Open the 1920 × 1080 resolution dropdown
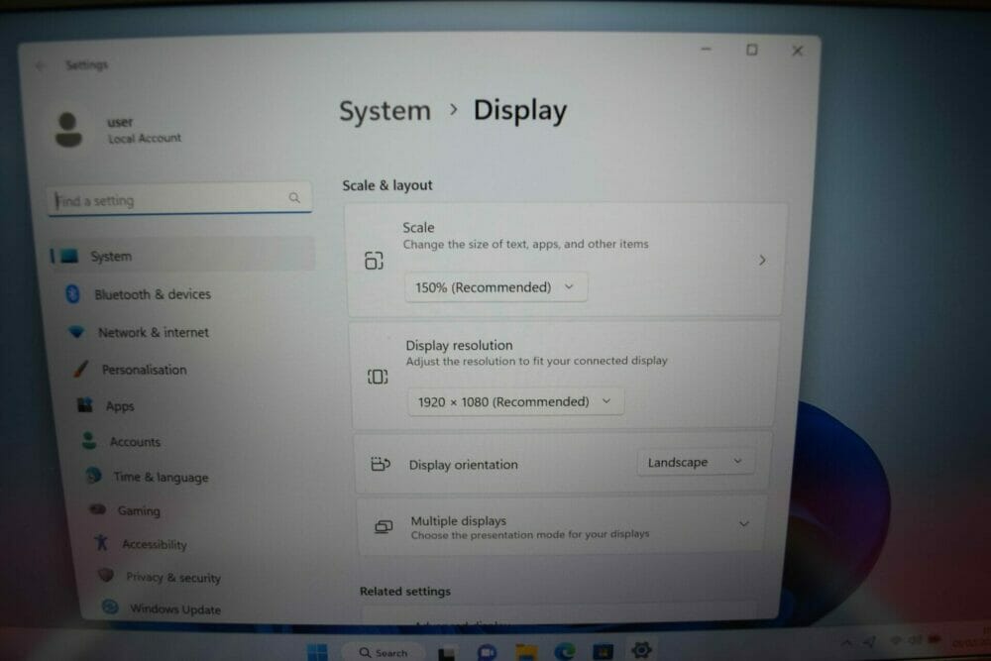 [x=515, y=402]
